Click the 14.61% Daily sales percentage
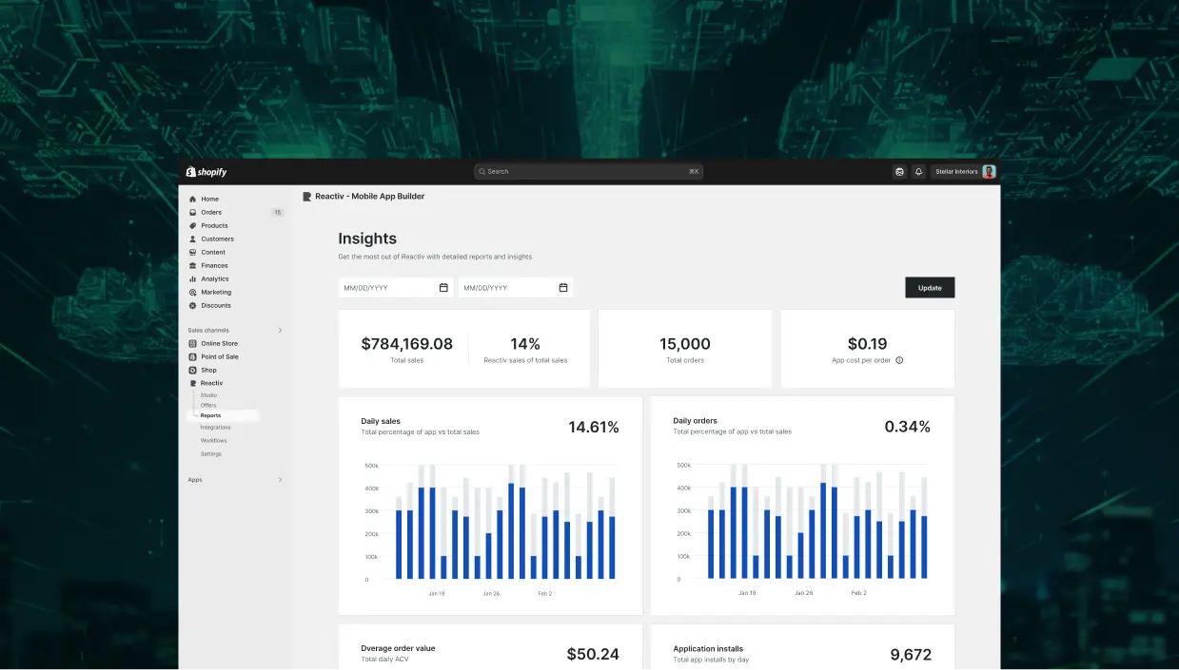 (594, 428)
